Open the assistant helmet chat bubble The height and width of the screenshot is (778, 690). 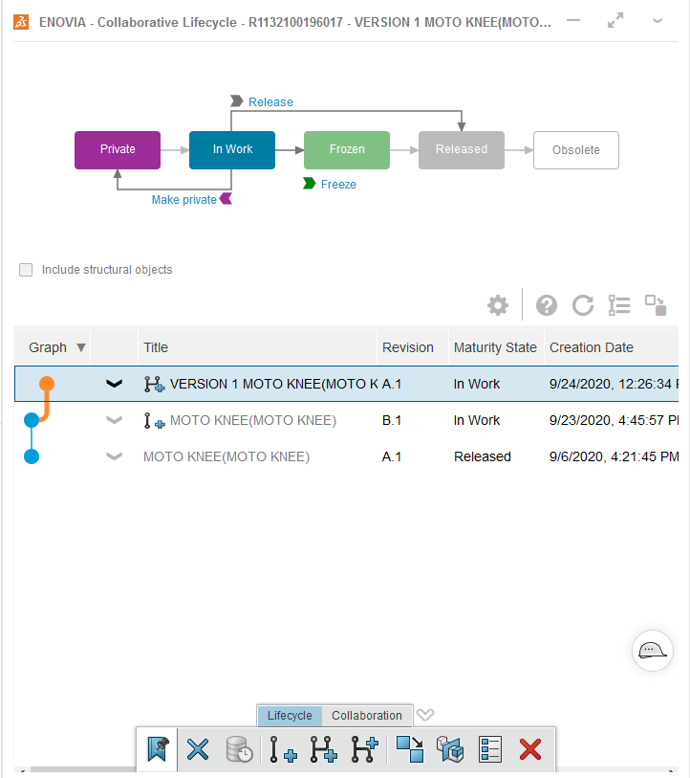click(653, 651)
